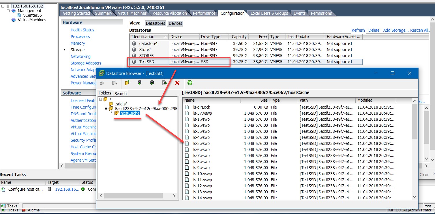Refresh the Datastore Browser file listing
The width and height of the screenshot is (435, 214).
pos(190,83)
